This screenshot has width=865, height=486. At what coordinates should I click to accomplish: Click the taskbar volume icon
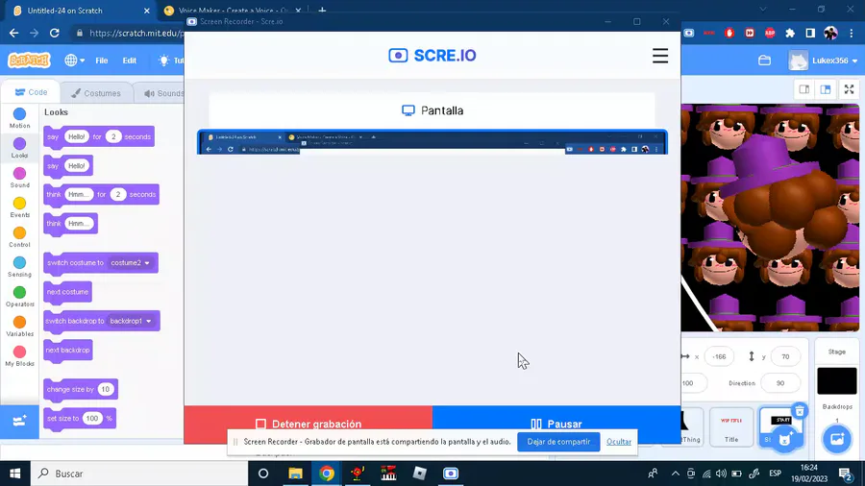point(721,474)
